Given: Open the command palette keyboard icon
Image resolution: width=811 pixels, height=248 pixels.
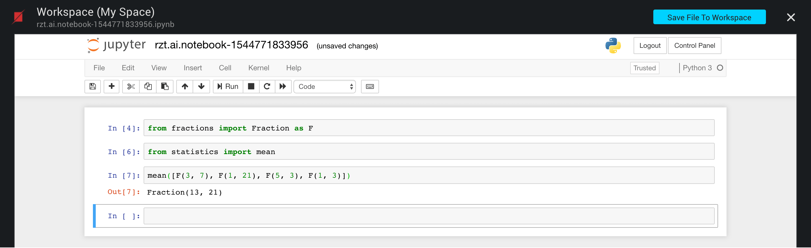Looking at the screenshot, I should [x=370, y=86].
